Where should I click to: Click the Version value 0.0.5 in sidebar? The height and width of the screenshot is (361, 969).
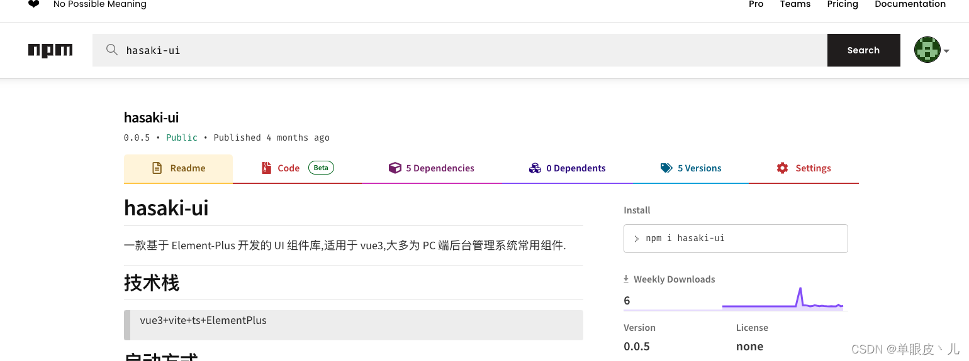[x=637, y=347]
